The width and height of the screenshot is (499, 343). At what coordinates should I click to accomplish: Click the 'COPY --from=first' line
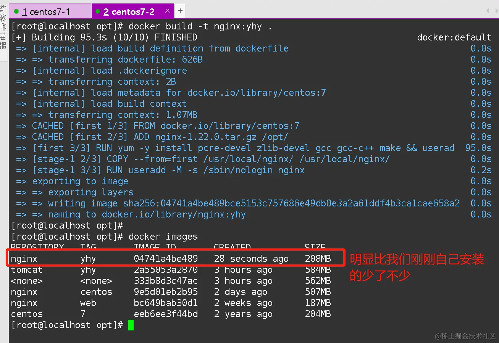pos(203,159)
